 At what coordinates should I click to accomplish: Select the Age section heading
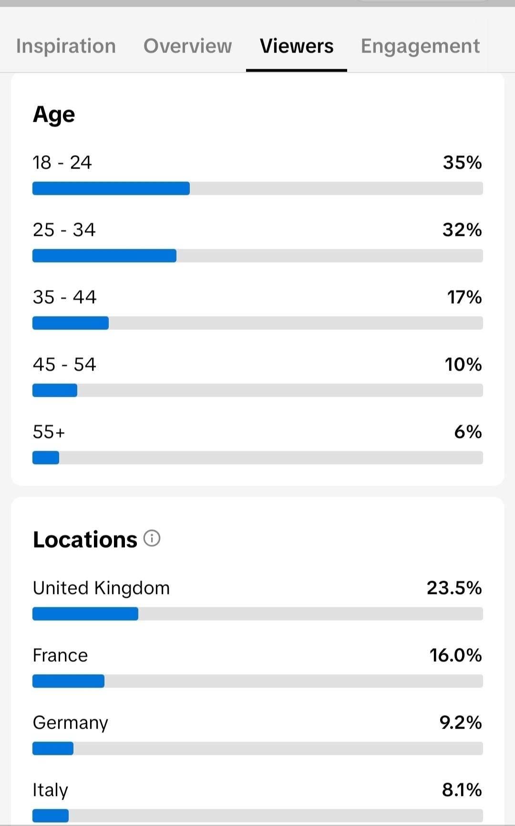(54, 115)
